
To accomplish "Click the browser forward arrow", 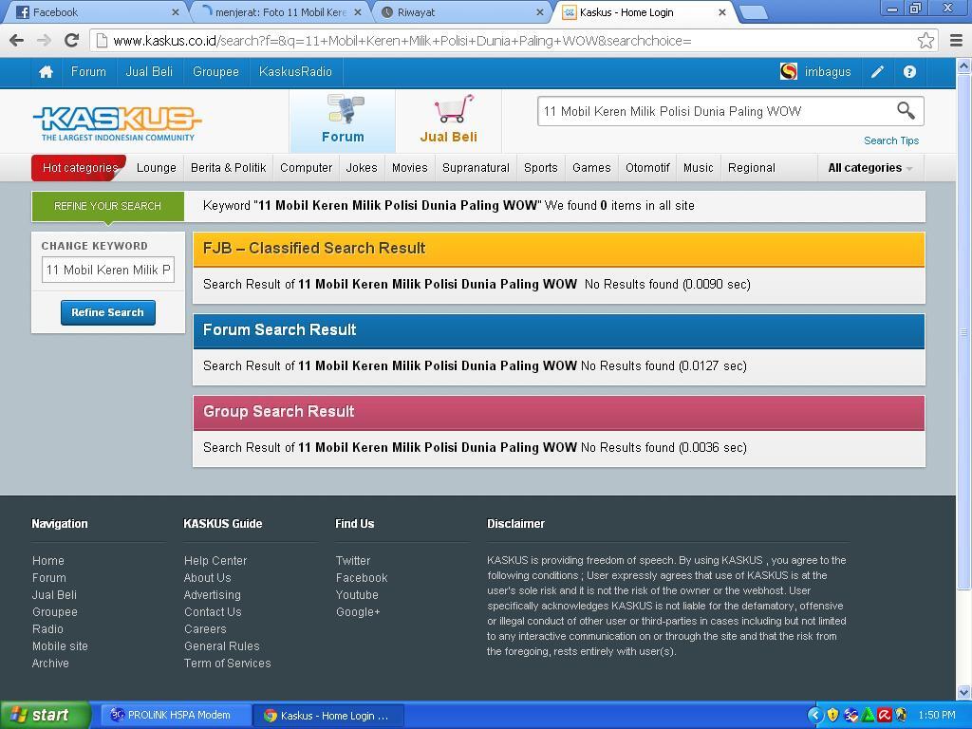I will [x=44, y=40].
